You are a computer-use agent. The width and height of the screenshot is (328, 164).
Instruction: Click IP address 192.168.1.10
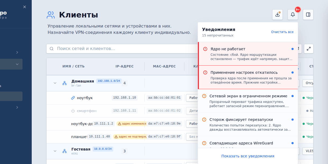[125, 98]
